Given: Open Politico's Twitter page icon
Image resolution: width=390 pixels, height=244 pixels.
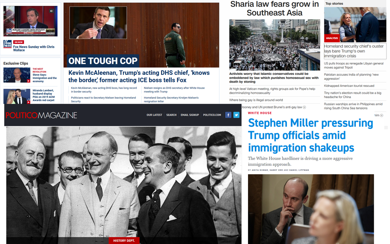Looking at the screenshot, I should click(x=236, y=115).
